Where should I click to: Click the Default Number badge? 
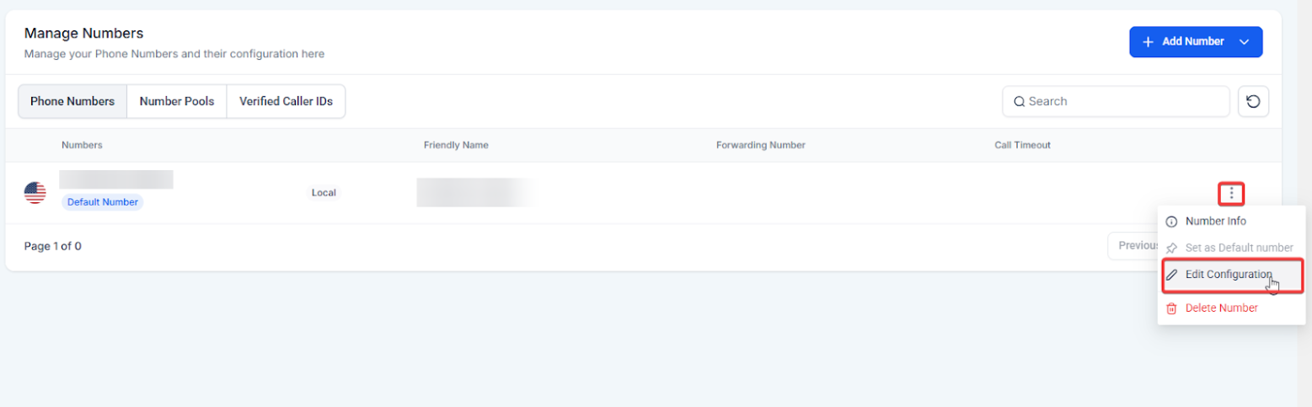click(x=103, y=202)
